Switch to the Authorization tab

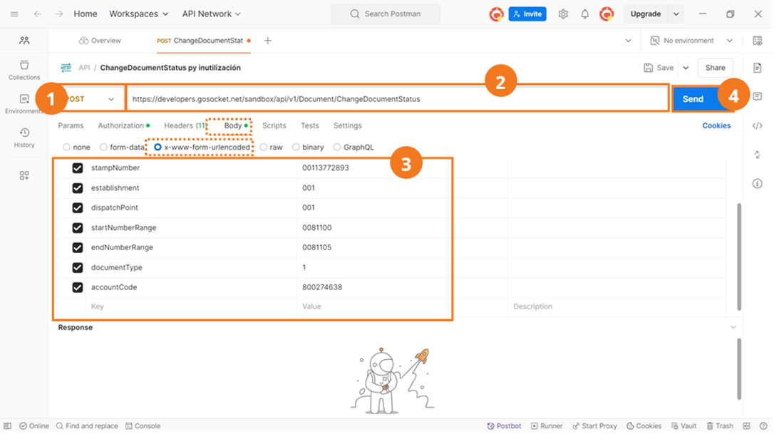[123, 125]
